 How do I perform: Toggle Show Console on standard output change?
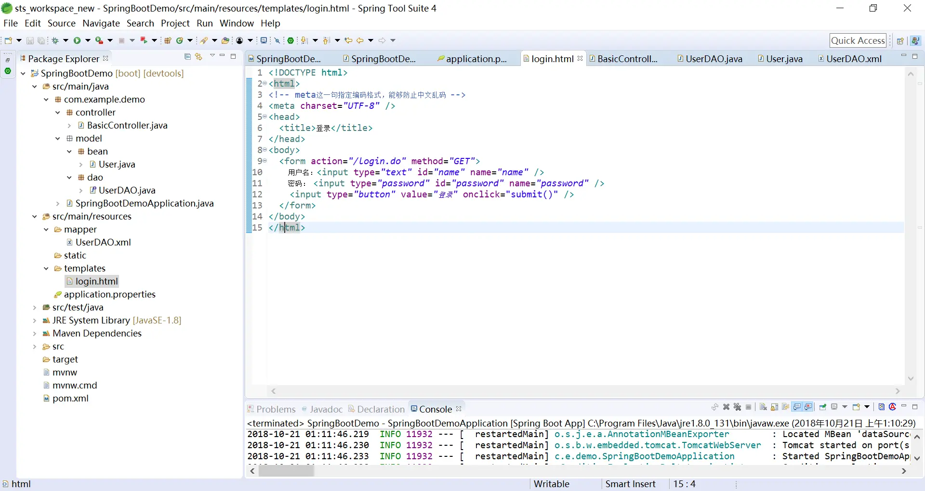pos(797,407)
